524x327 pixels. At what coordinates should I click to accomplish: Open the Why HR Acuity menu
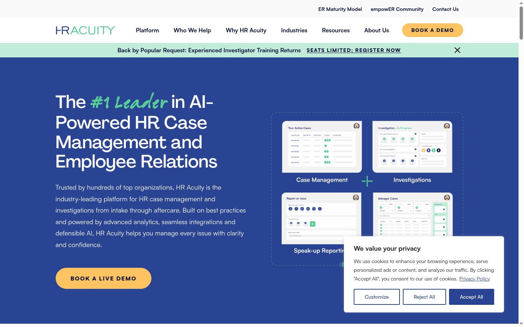point(246,30)
